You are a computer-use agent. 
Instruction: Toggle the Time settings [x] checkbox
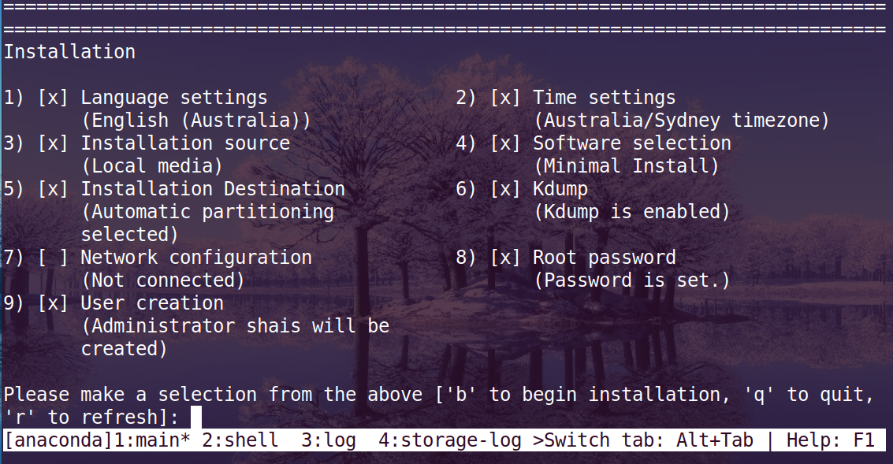(x=505, y=98)
